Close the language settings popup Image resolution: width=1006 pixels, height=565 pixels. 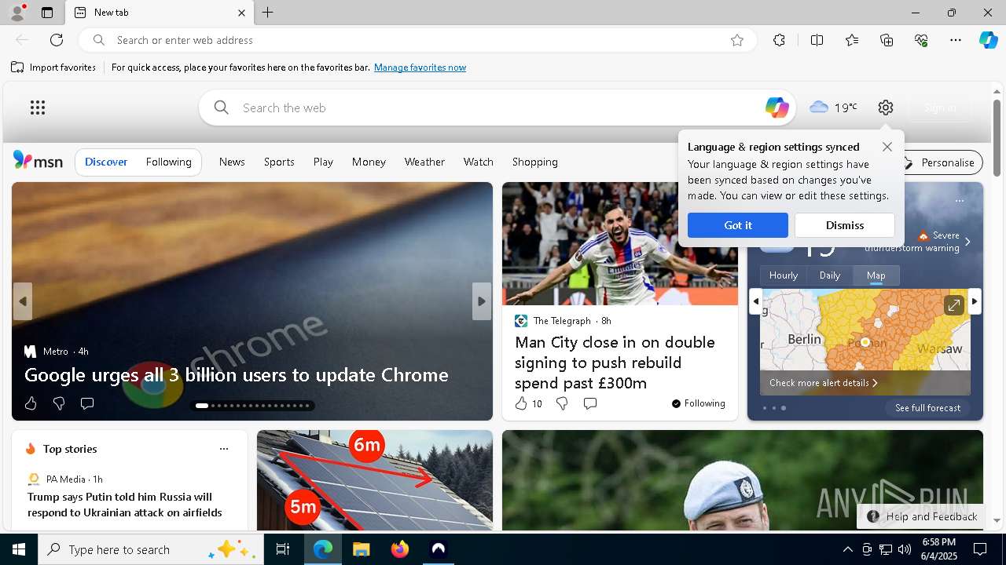pyautogui.click(x=887, y=147)
